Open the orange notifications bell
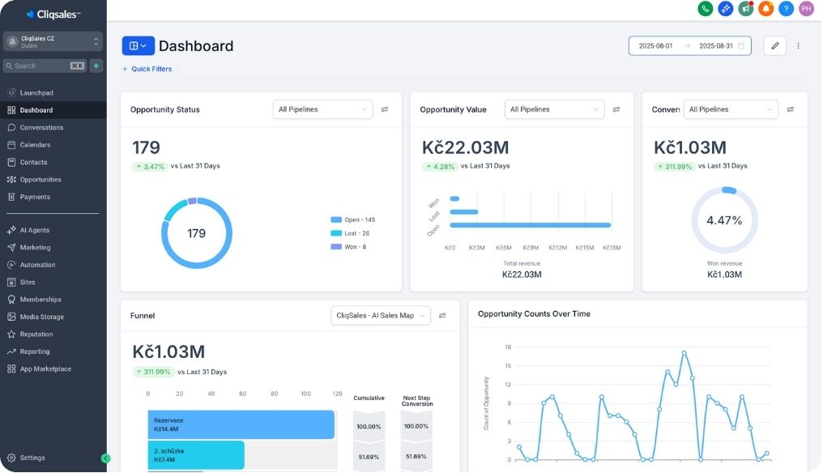Image resolution: width=823 pixels, height=473 pixels. coord(765,8)
